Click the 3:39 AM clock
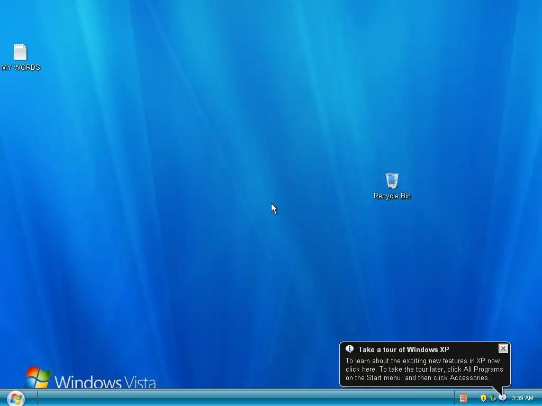 point(522,398)
